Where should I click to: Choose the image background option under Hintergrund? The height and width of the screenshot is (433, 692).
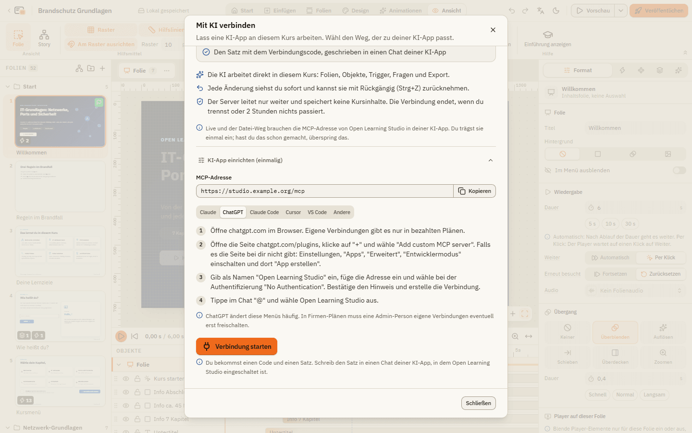[x=668, y=154]
